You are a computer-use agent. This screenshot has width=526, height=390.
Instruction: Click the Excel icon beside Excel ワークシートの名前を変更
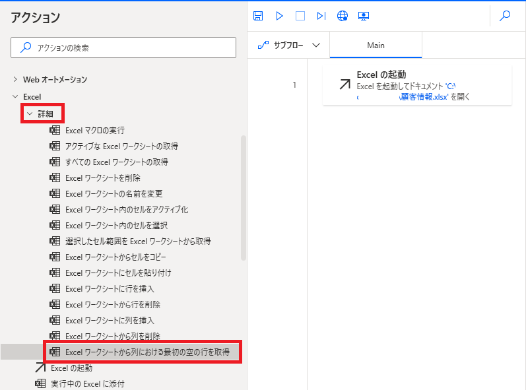[55, 193]
